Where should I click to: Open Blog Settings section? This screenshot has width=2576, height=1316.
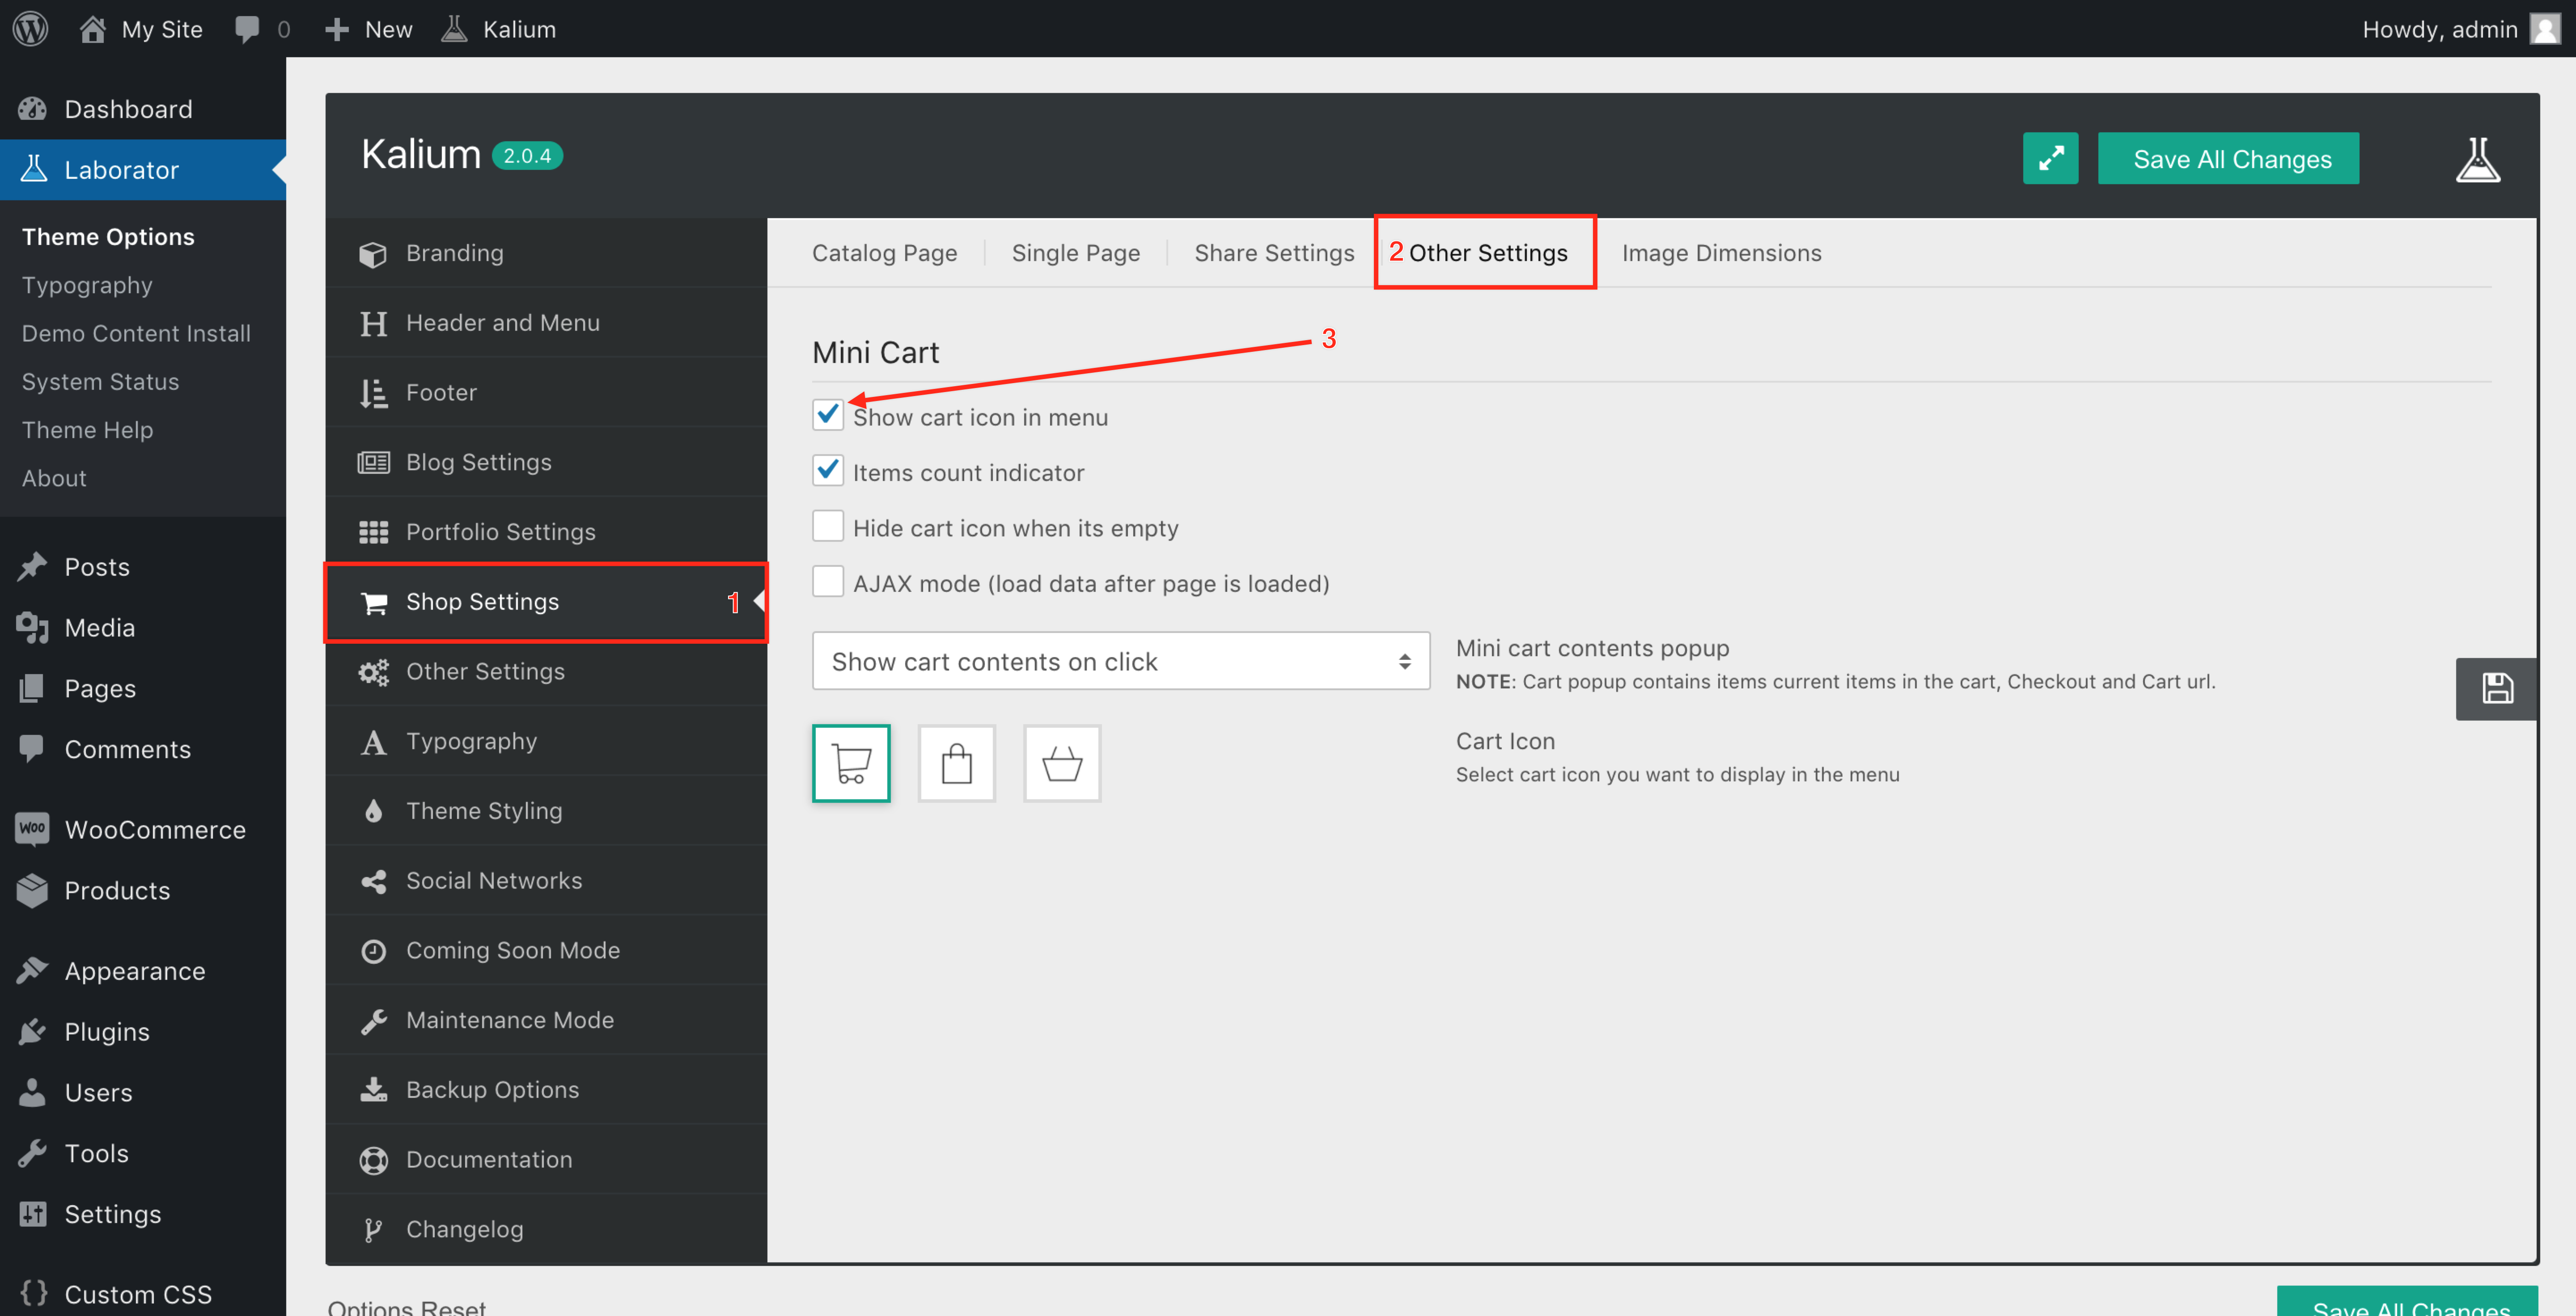coord(546,463)
